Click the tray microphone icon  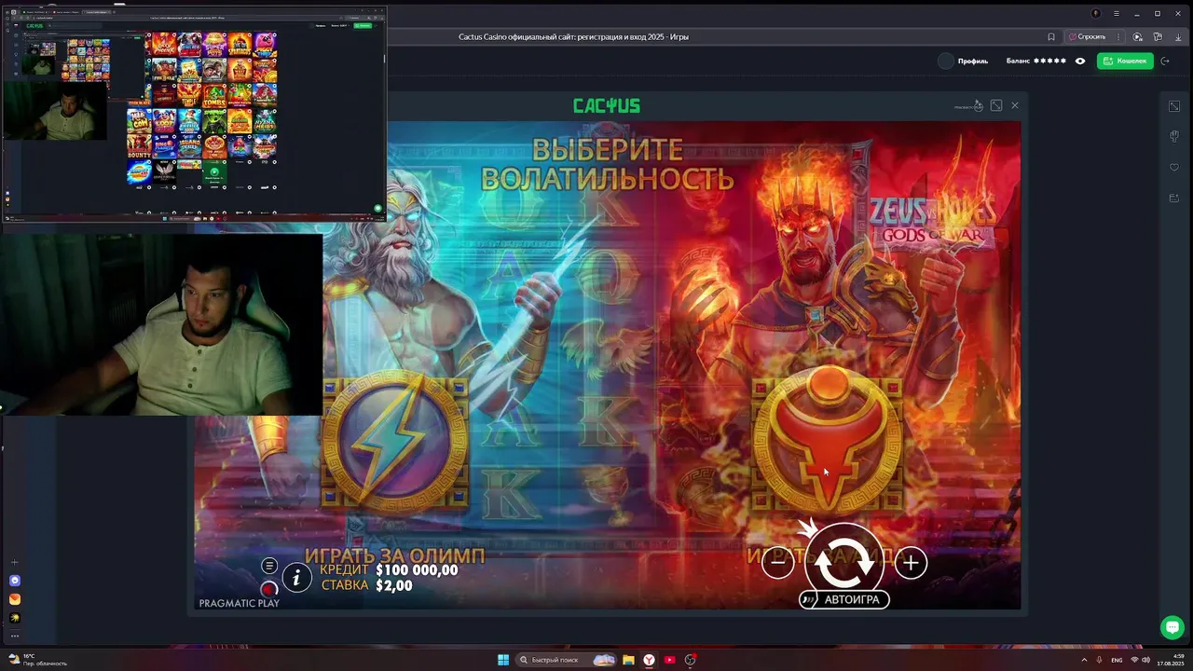[x=1100, y=660]
